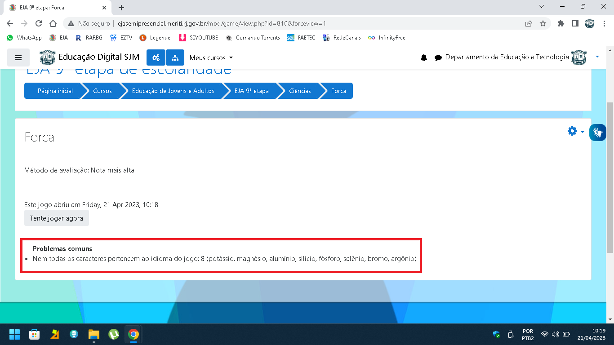The height and width of the screenshot is (345, 614).
Task: Click the user avatar crest in navbar
Action: pyautogui.click(x=578, y=57)
